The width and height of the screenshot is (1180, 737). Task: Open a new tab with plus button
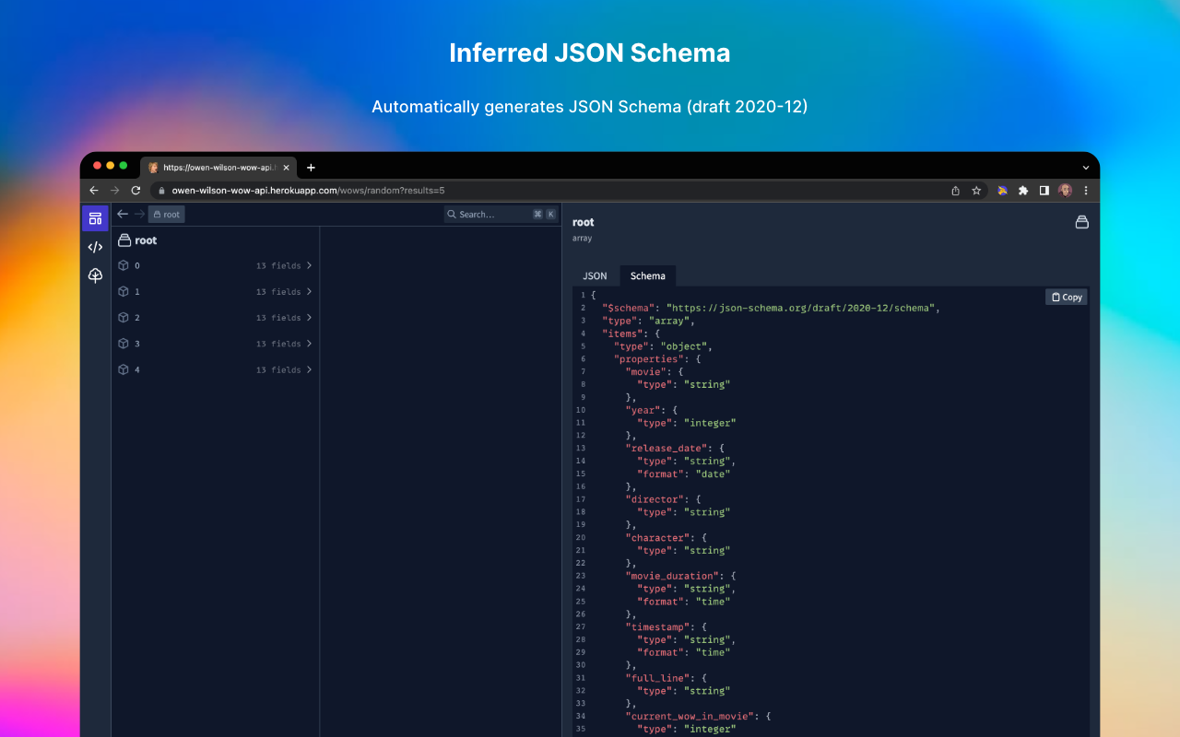point(311,168)
